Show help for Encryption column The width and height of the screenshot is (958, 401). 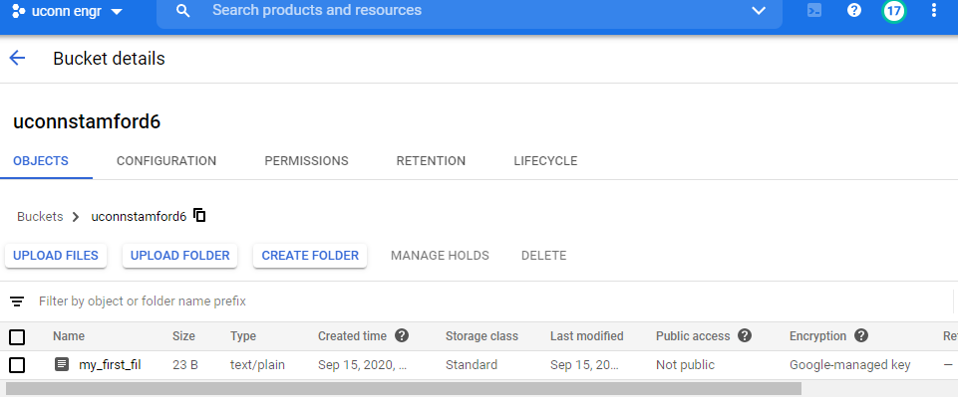(861, 335)
